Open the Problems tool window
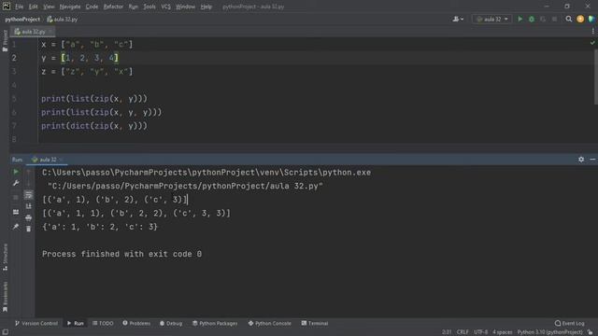This screenshot has width=598, height=336. coord(136,323)
